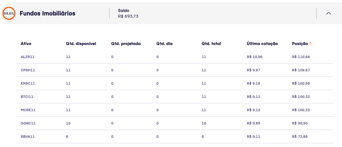342x147 pixels.
Task: Open the GGRC11 asset link
Action: [28, 123]
